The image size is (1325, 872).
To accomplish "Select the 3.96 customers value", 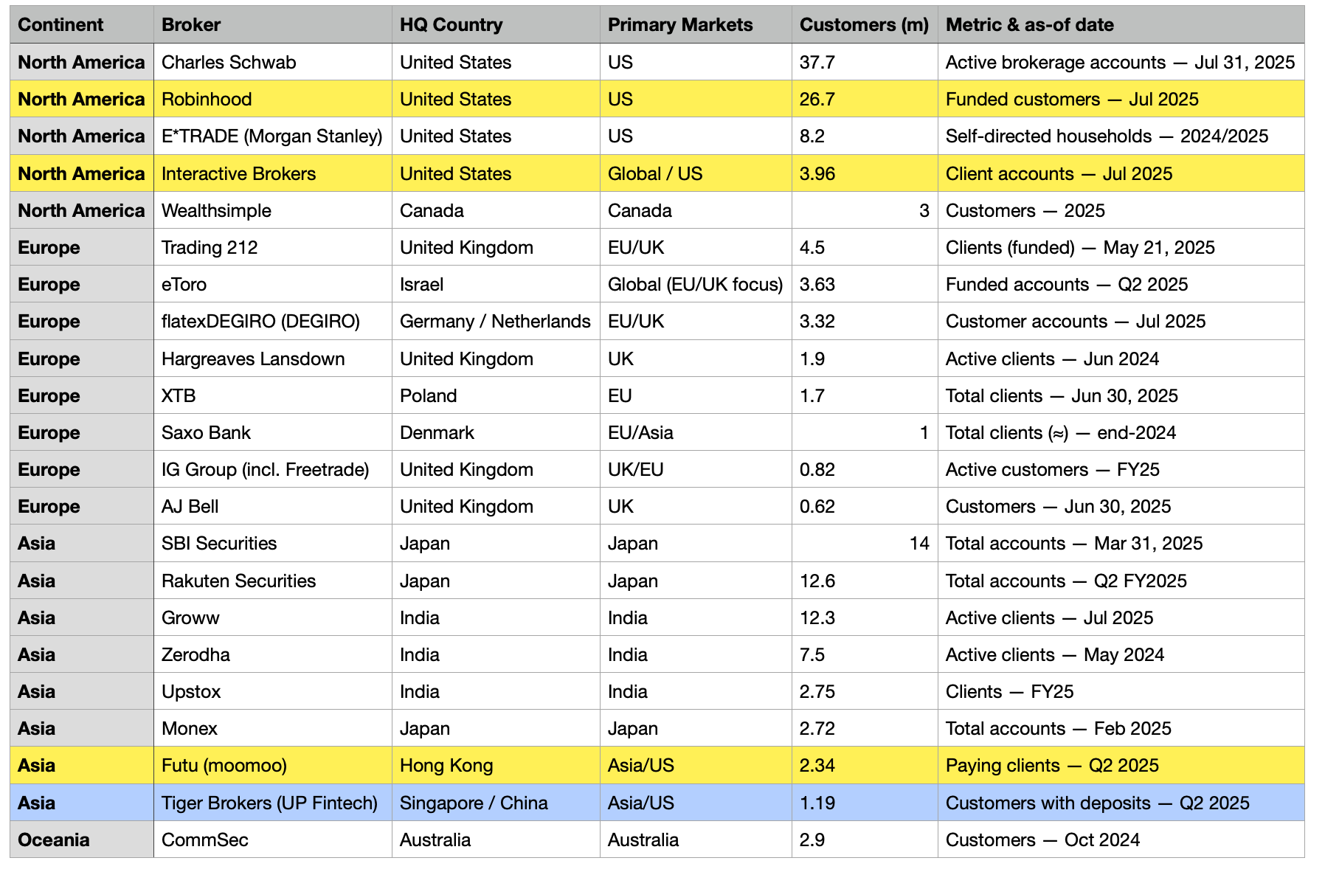I will [865, 173].
